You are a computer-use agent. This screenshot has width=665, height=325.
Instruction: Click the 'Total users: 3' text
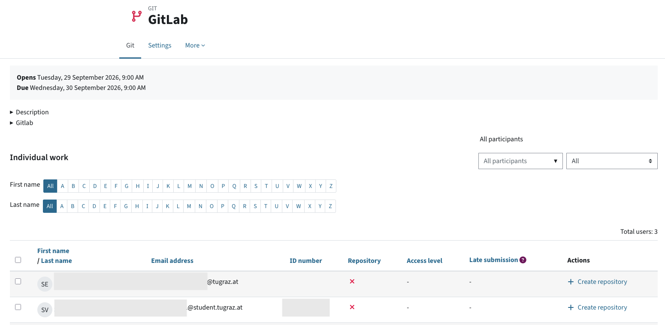pyautogui.click(x=639, y=232)
